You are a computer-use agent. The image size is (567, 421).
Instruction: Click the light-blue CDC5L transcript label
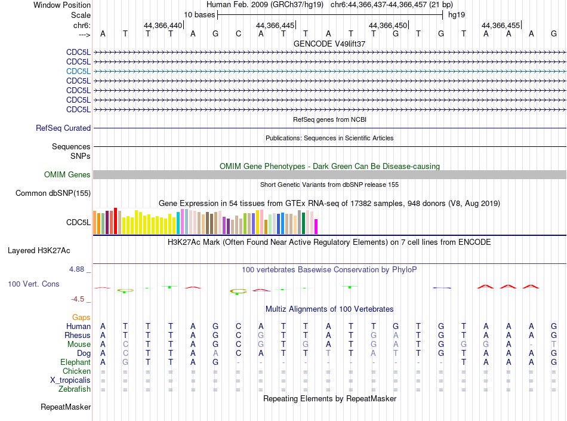pos(78,71)
